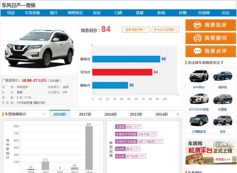Click the 查看调查结果 button

136,30
